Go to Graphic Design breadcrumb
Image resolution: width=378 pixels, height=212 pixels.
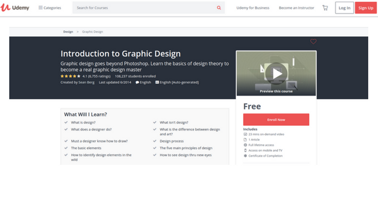[x=92, y=32]
